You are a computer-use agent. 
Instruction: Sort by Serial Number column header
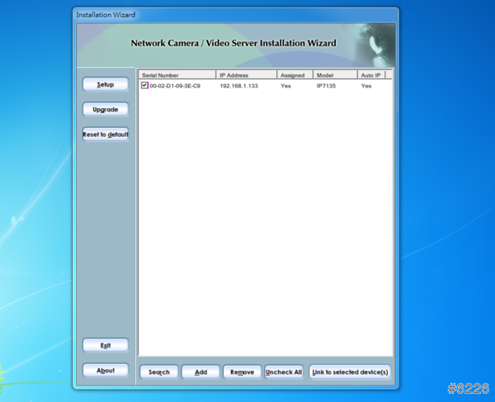tap(177, 75)
